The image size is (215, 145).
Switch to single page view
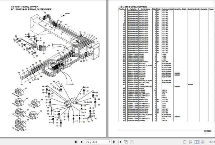(x=185, y=142)
